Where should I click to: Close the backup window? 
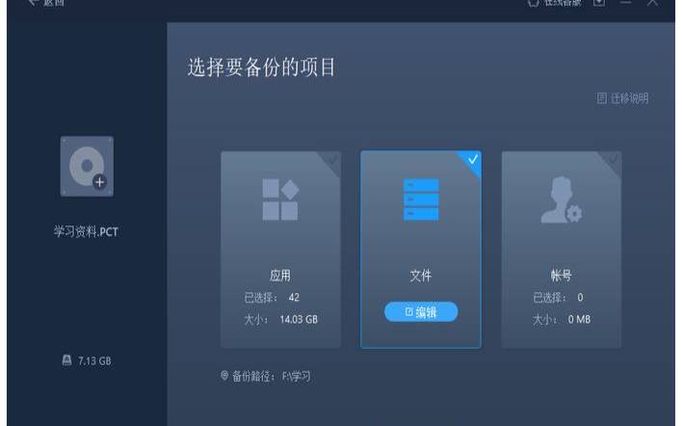(652, 3)
